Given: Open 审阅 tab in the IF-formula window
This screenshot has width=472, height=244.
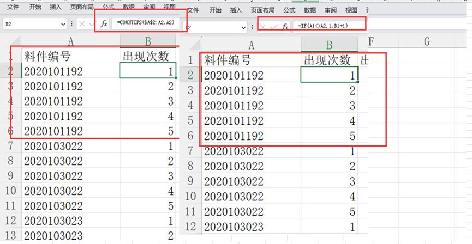Looking at the screenshot, I should pyautogui.click(x=331, y=10).
